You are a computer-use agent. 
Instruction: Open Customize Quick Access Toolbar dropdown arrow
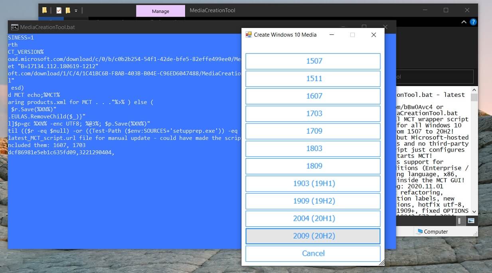76,10
